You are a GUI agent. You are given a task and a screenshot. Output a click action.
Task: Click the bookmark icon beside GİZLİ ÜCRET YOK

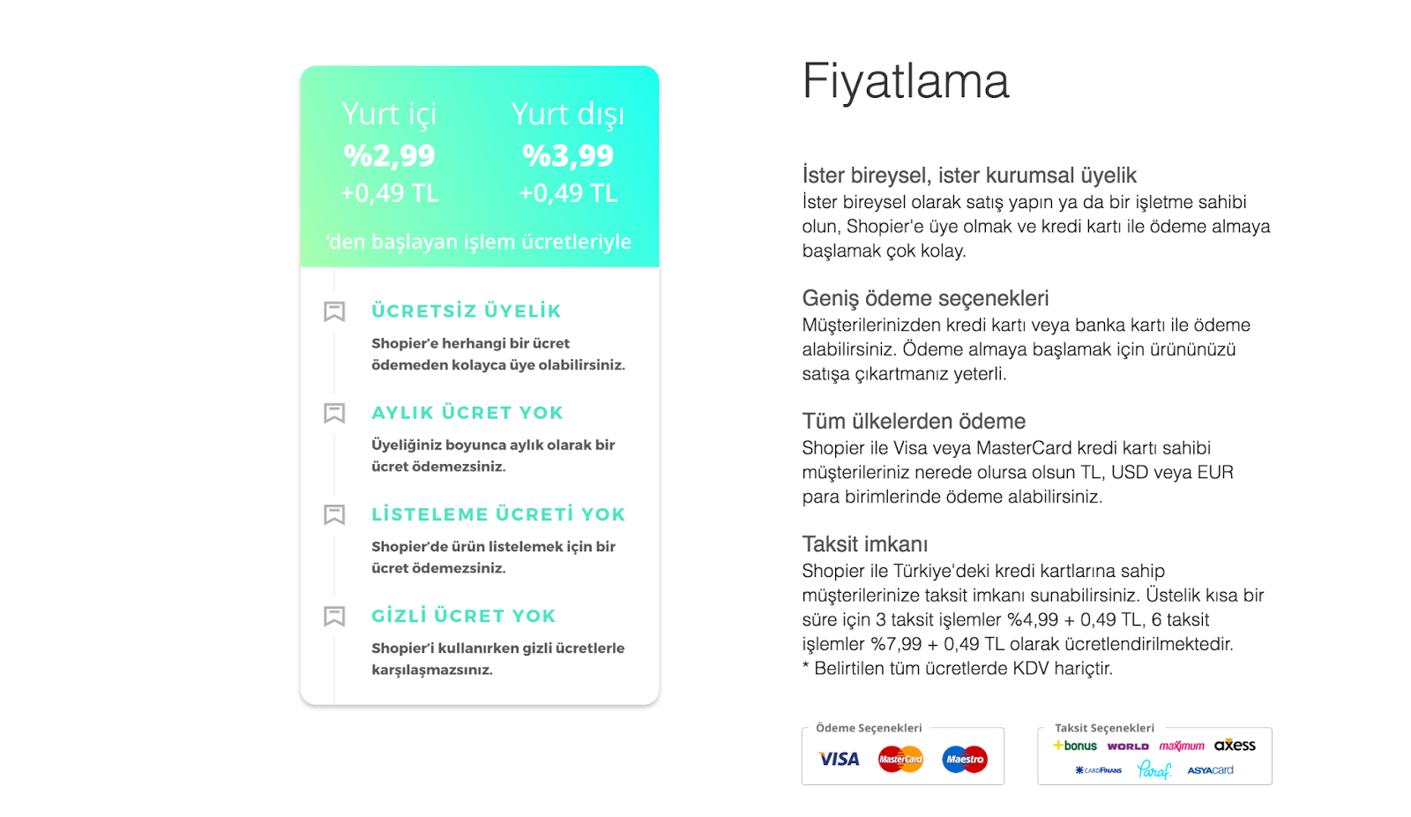point(334,616)
